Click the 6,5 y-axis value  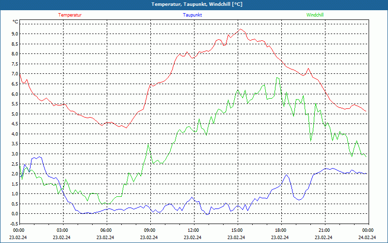click(16, 84)
